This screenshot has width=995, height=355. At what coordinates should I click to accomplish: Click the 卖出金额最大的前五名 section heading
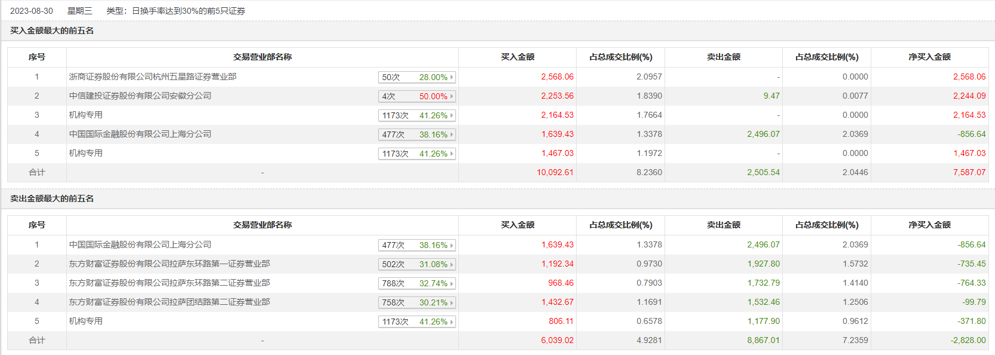52,198
